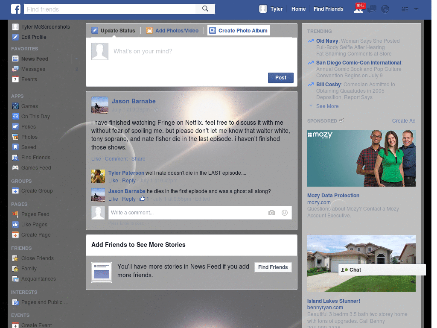Attach photo using comment camera icon
The image size is (437, 328).
pos(271,213)
